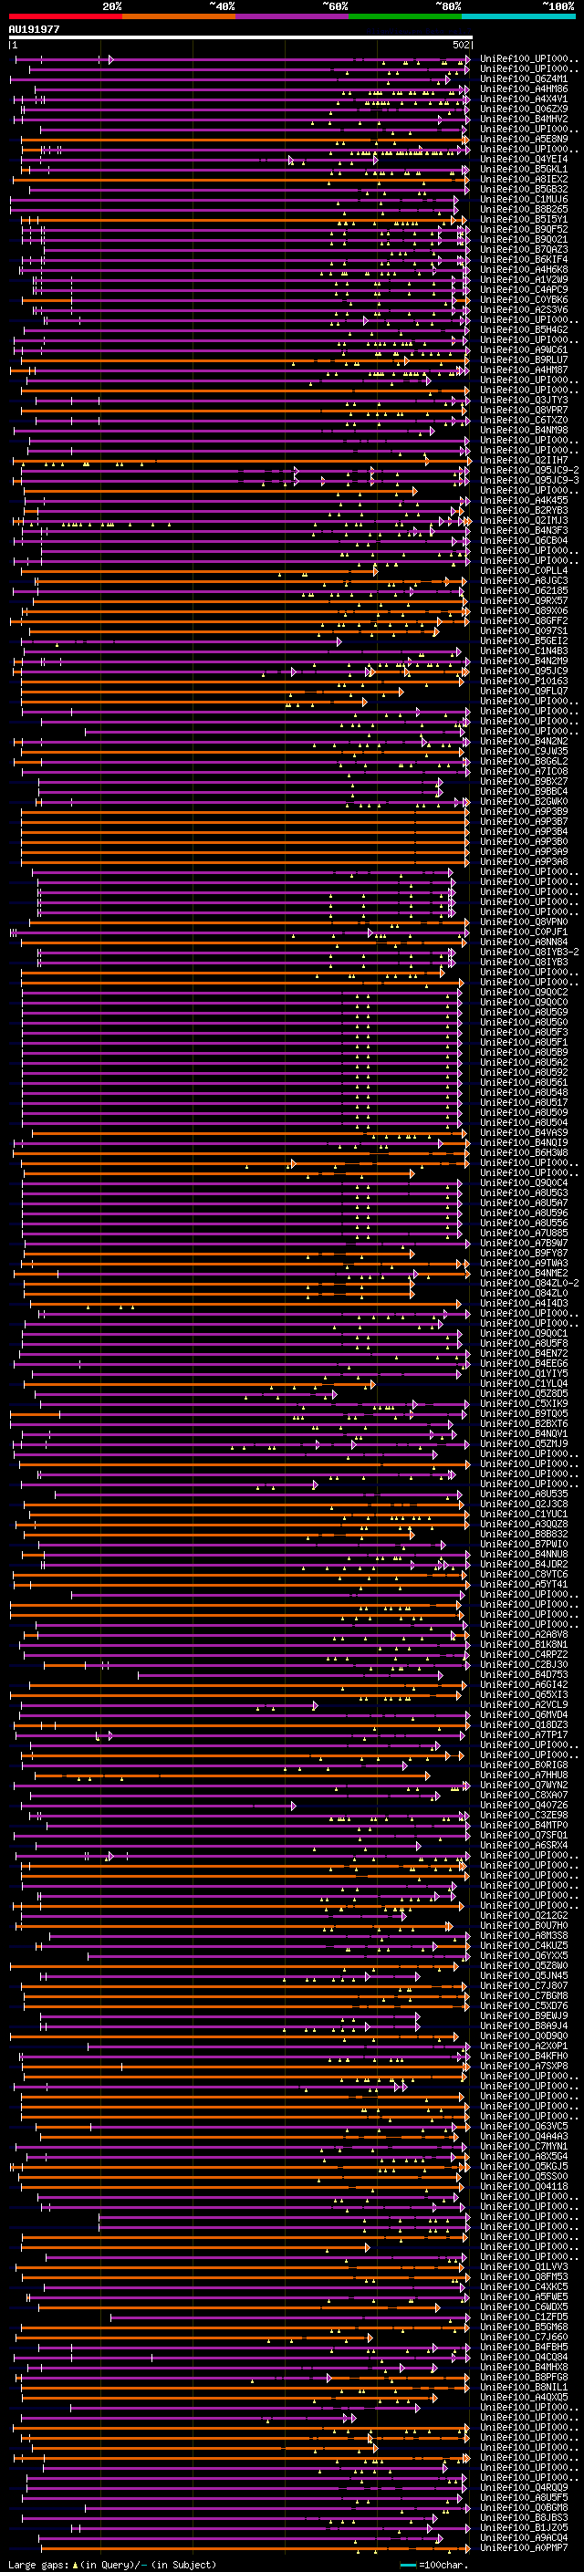Click the white query bar spanning 1 to 502
Viewport: 584px width, 2572px height.
(x=241, y=38)
